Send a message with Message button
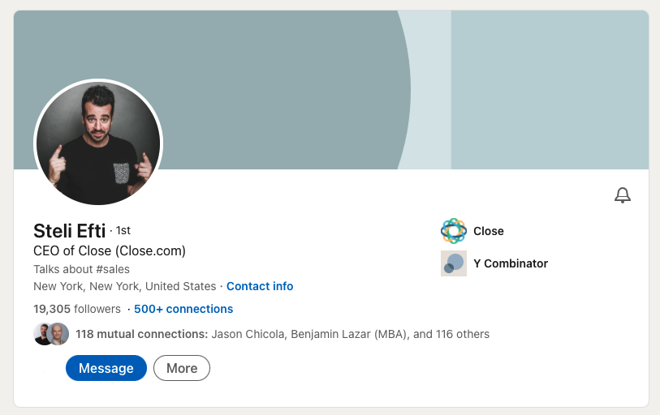The image size is (660, 415). pos(106,368)
